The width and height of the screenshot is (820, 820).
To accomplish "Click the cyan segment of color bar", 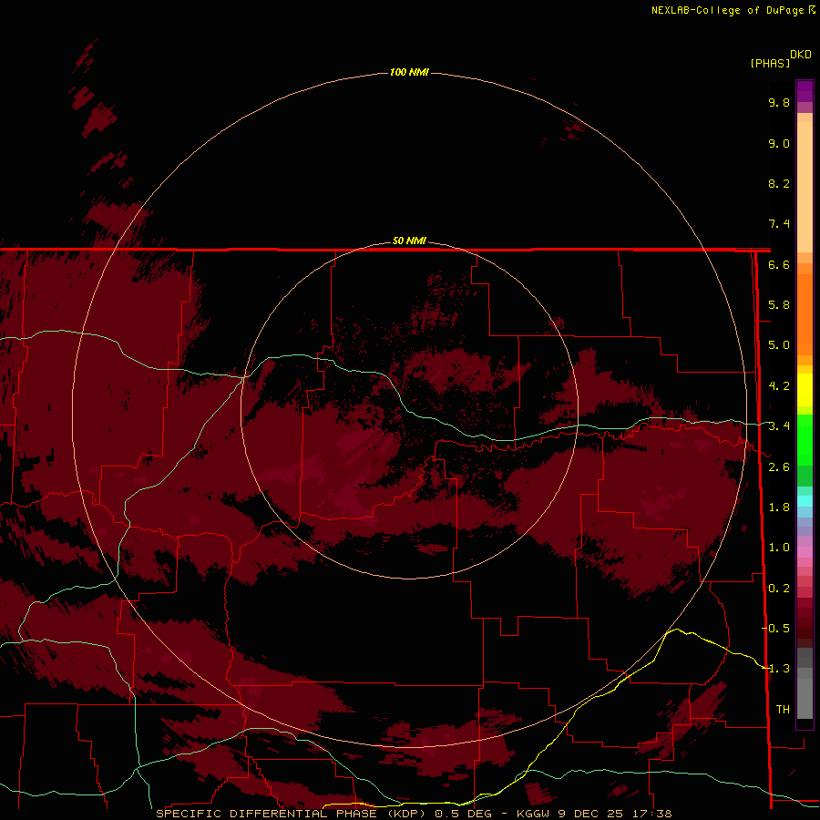I will (x=805, y=501).
